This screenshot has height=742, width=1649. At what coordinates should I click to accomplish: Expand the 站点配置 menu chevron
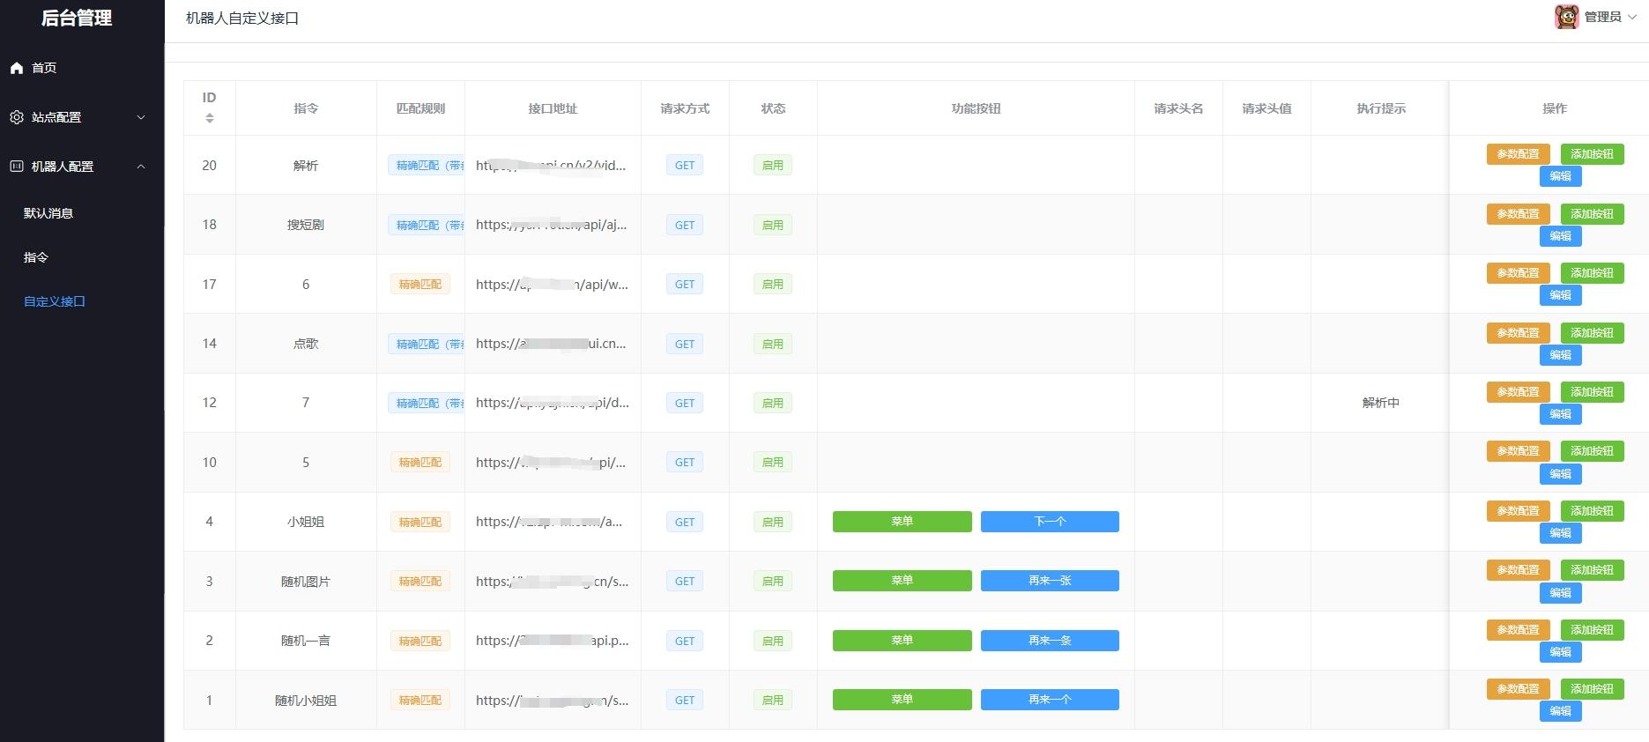click(x=141, y=117)
